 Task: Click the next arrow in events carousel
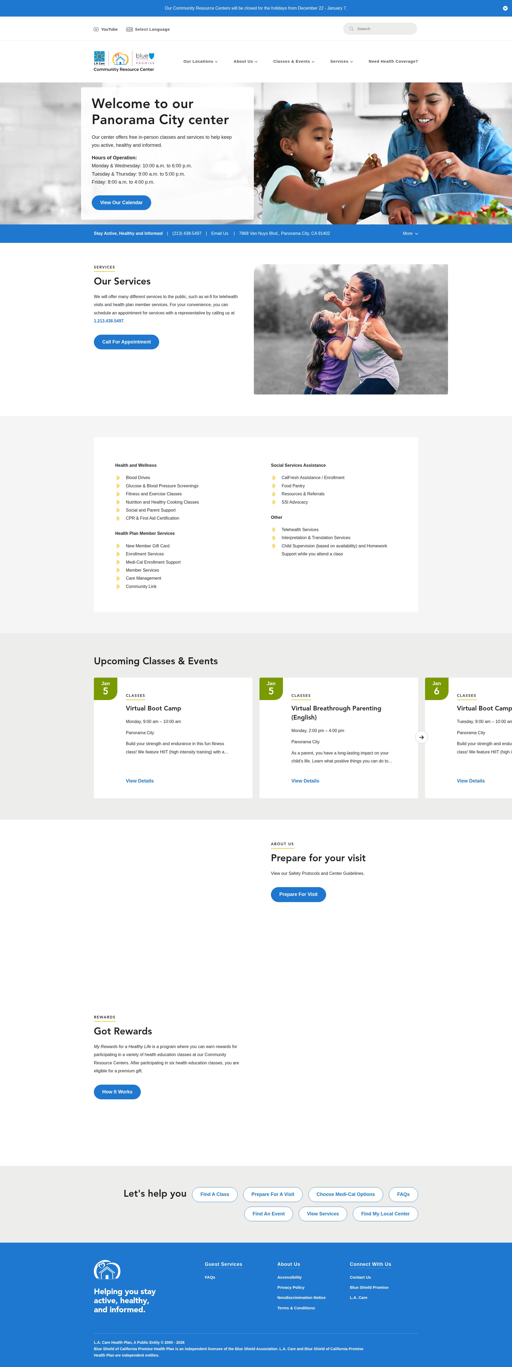click(x=421, y=737)
